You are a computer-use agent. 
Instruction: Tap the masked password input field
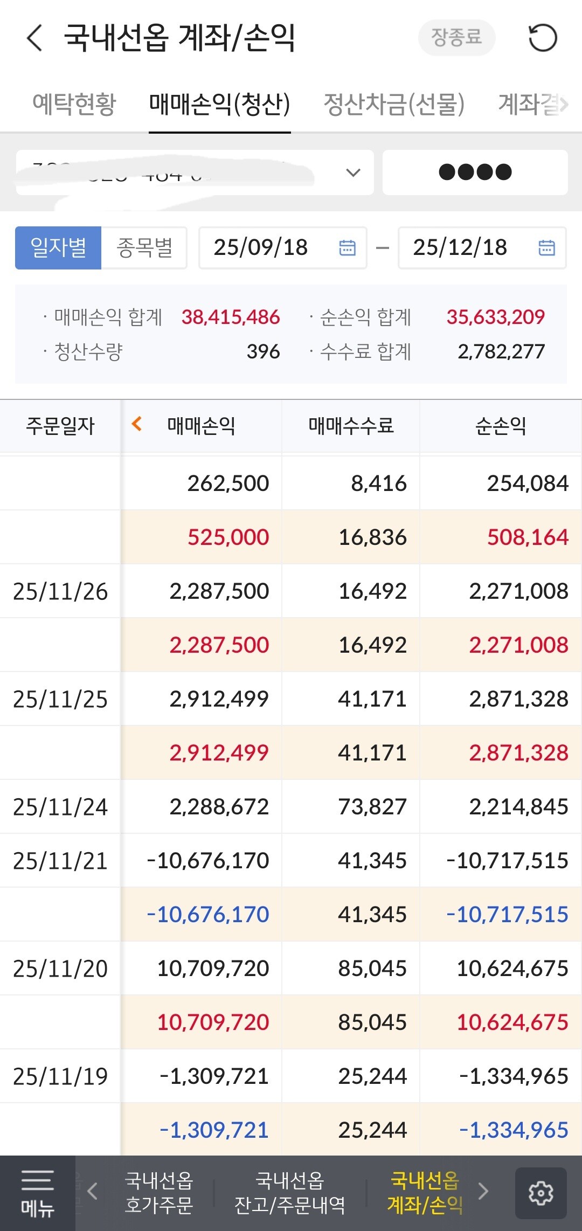point(475,172)
